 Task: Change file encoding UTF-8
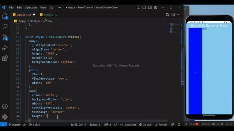107,124
